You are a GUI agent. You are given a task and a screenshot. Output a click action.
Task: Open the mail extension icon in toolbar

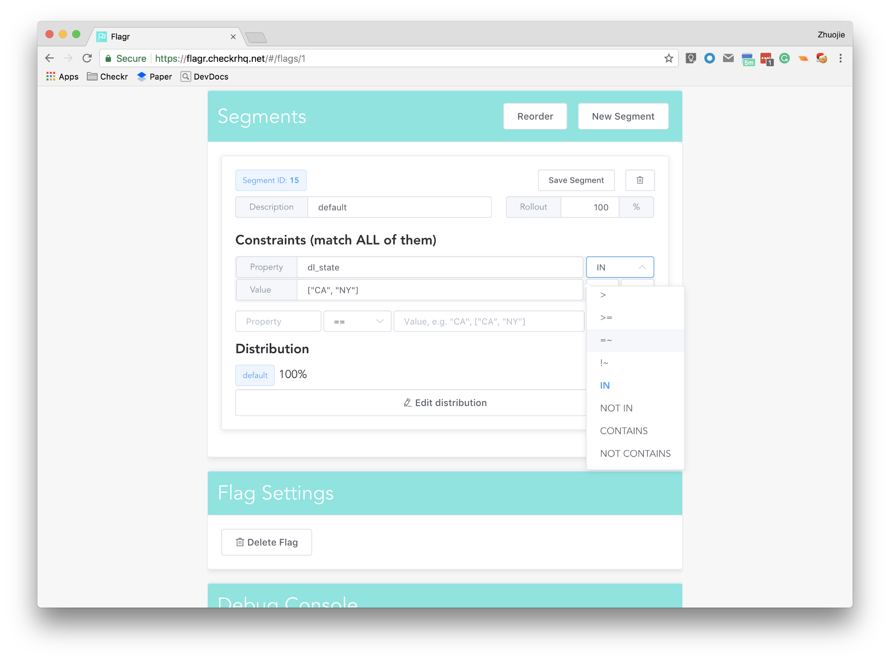pyautogui.click(x=728, y=58)
